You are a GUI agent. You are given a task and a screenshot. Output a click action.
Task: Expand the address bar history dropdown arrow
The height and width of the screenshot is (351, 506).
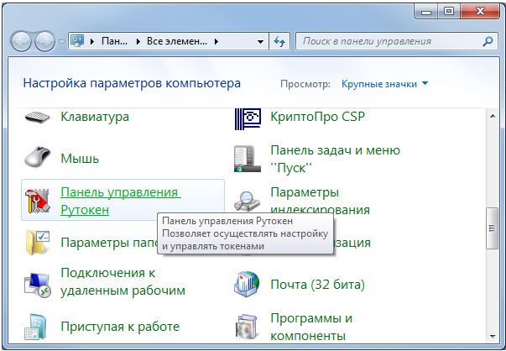point(260,42)
